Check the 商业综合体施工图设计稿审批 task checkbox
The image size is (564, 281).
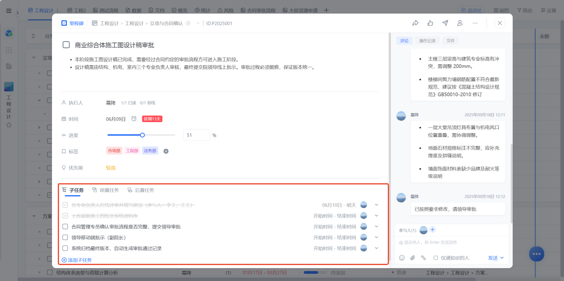[66, 45]
